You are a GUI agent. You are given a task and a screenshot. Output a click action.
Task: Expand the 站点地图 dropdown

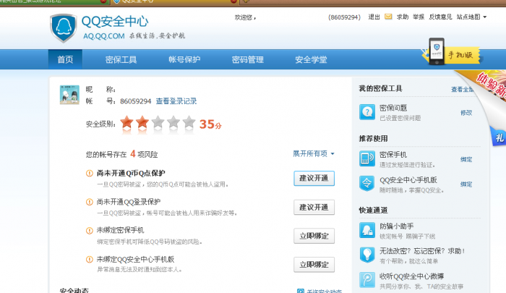[x=471, y=17]
